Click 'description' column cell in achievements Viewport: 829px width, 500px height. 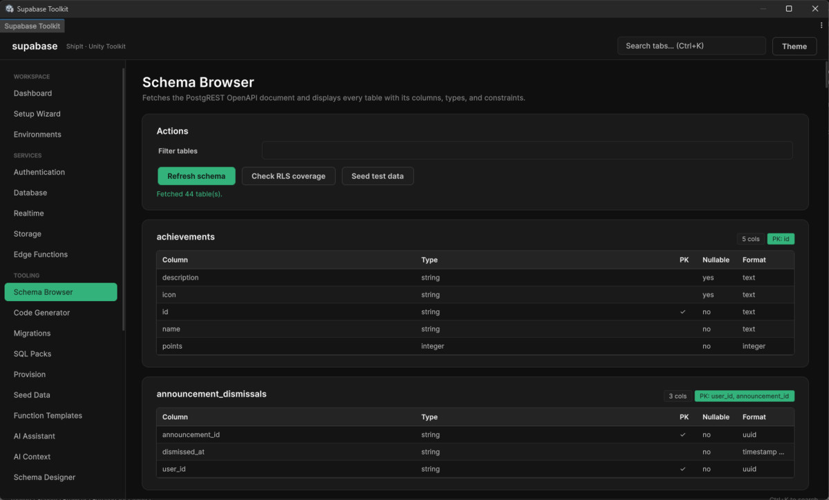tap(180, 278)
